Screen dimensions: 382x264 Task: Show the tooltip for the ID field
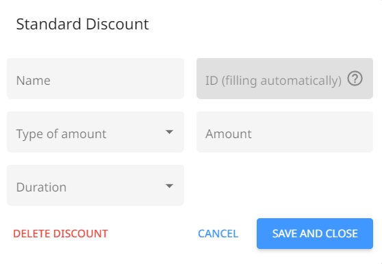pyautogui.click(x=355, y=79)
